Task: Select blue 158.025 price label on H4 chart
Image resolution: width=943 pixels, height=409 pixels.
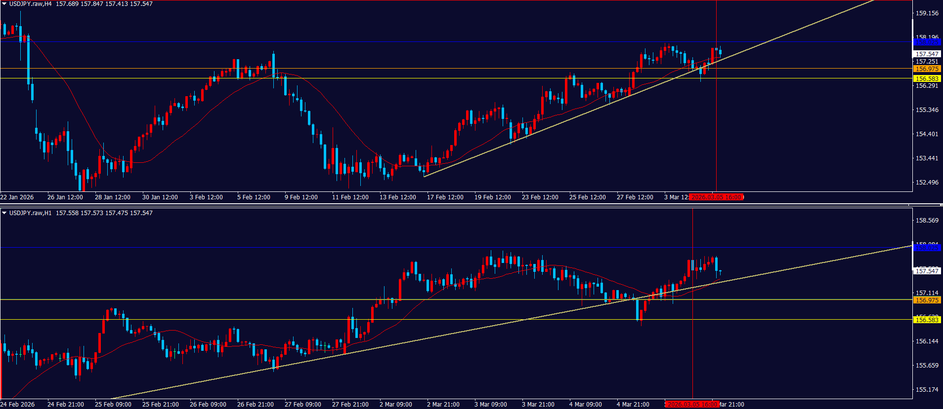Action: coord(927,42)
